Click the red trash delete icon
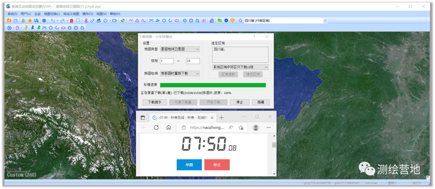Screen dimensions: 435x189 pyautogui.click(x=72, y=21)
